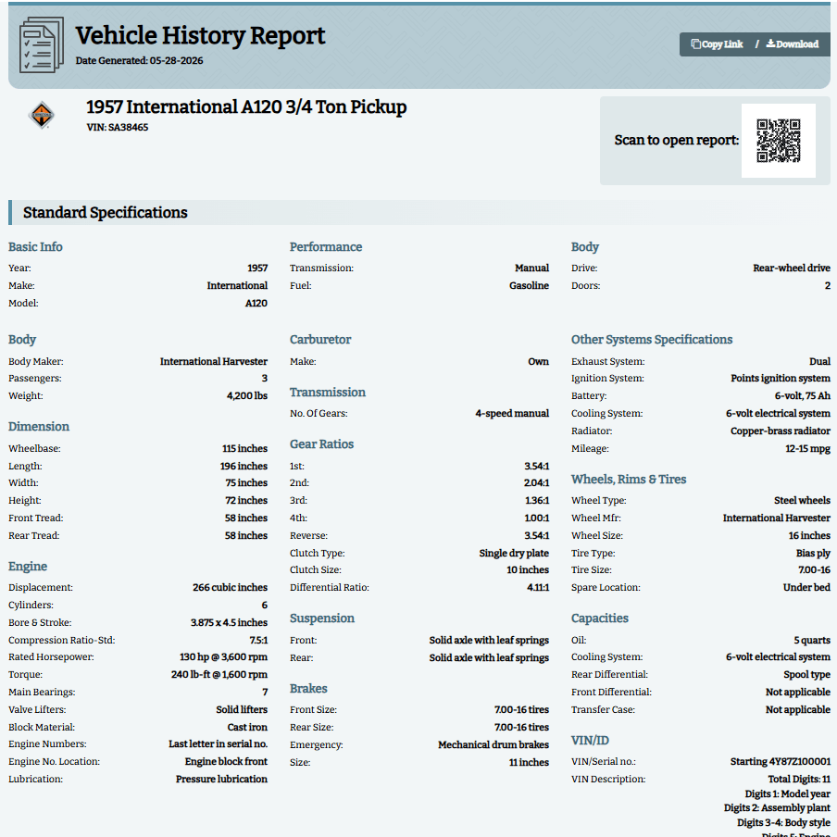The height and width of the screenshot is (837, 837).
Task: Click the Engine section heading
Action: click(x=28, y=567)
